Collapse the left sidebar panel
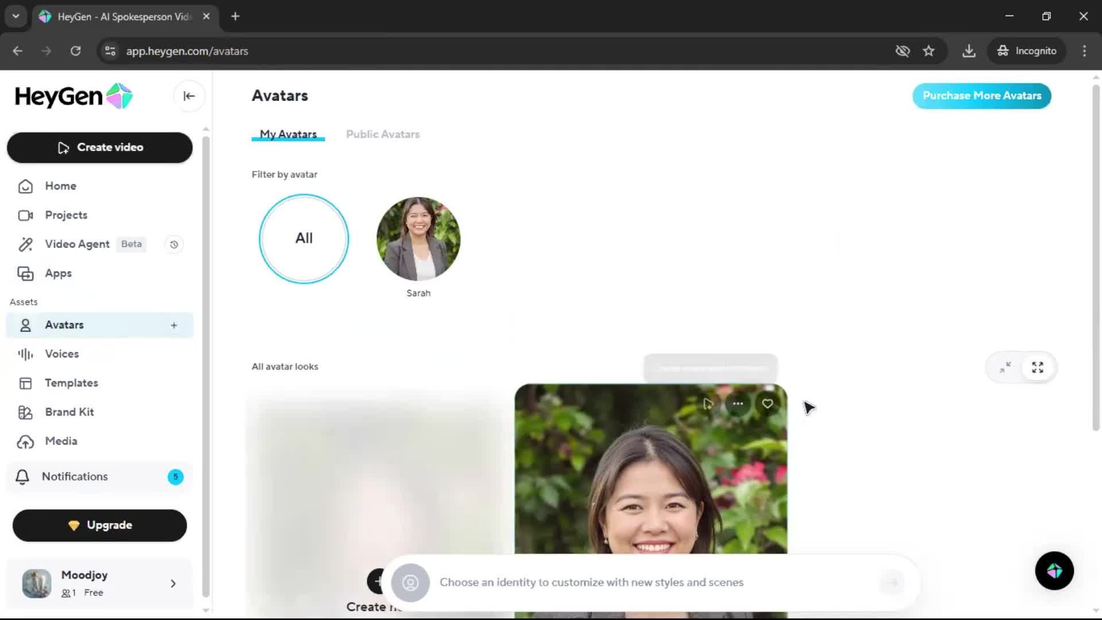The height and width of the screenshot is (620, 1102). click(x=189, y=96)
